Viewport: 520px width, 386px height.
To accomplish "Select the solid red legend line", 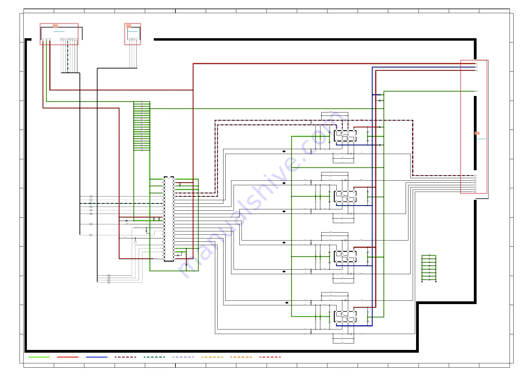I will (68, 357).
